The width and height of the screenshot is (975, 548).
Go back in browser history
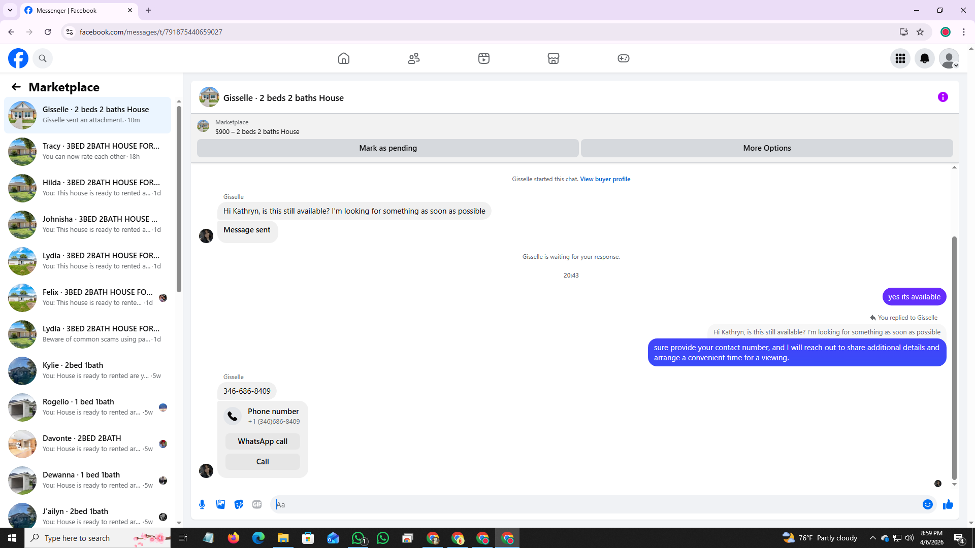[11, 32]
